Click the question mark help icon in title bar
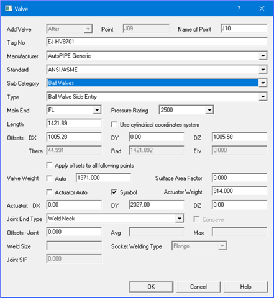The width and height of the screenshot is (274, 298). click(x=239, y=9)
